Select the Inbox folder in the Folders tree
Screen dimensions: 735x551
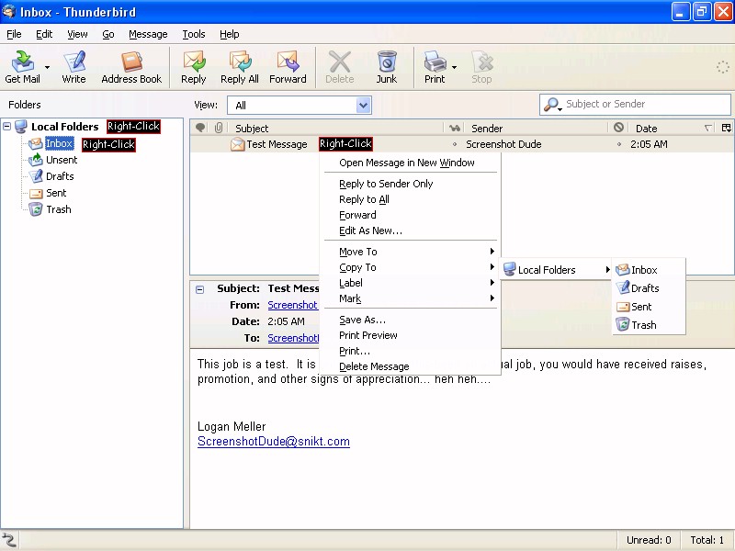[x=59, y=143]
